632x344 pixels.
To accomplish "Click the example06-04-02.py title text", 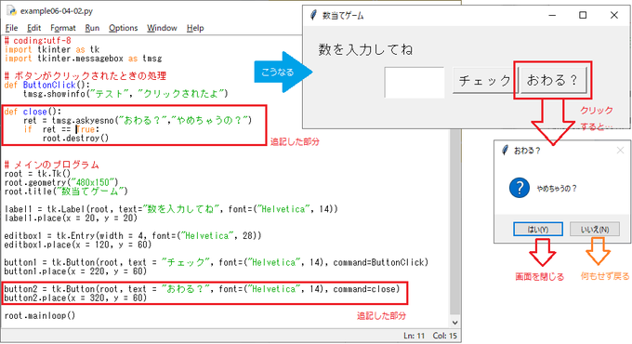I will 57,11.
